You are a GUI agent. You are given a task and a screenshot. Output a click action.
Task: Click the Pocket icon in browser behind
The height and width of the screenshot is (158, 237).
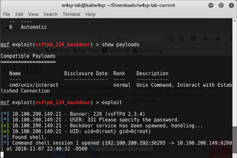193,39
